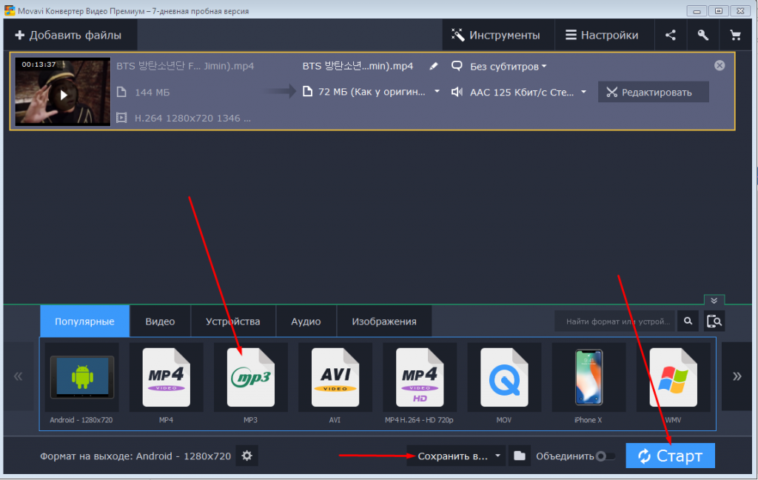Image resolution: width=758 pixels, height=480 pixels.
Task: Click the H.264 1280x720 video info text
Action: 192,118
